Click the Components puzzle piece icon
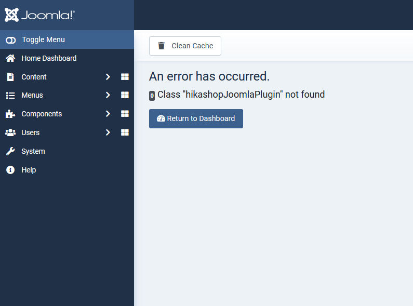Viewport: 413px width, 306px height. (x=10, y=114)
